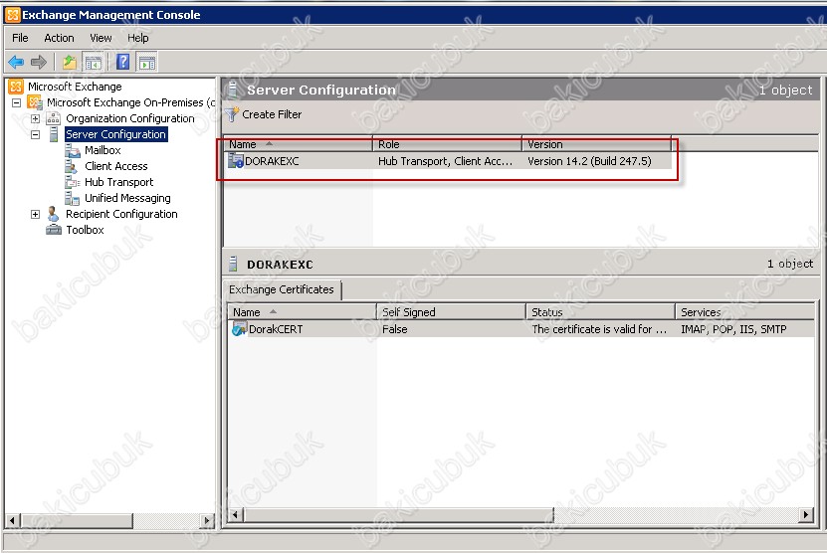Screen dimensions: 827x553
Task: Expand the Recipient Configuration node
Action: click(36, 214)
